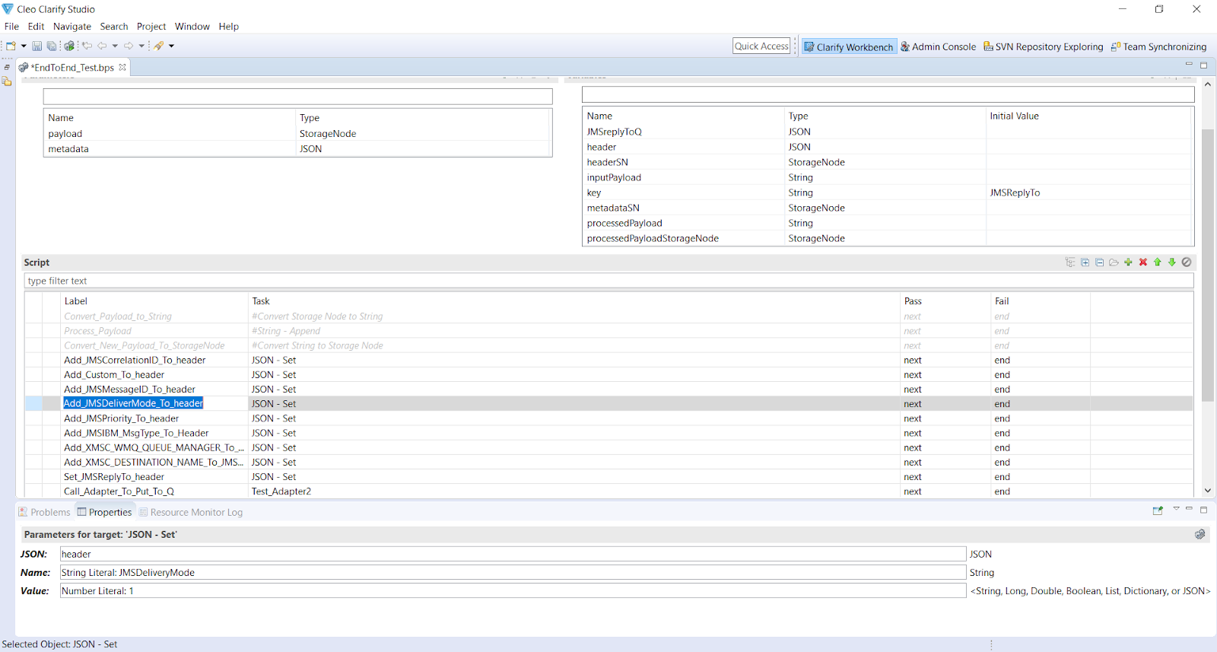Image resolution: width=1217 pixels, height=652 pixels.
Task: Edit the Name field String Literal: JMSDeliveryMode
Action: click(x=513, y=572)
